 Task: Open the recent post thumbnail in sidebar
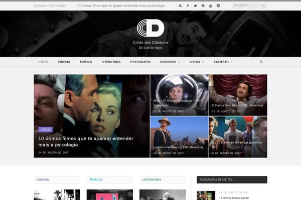click(x=206, y=195)
